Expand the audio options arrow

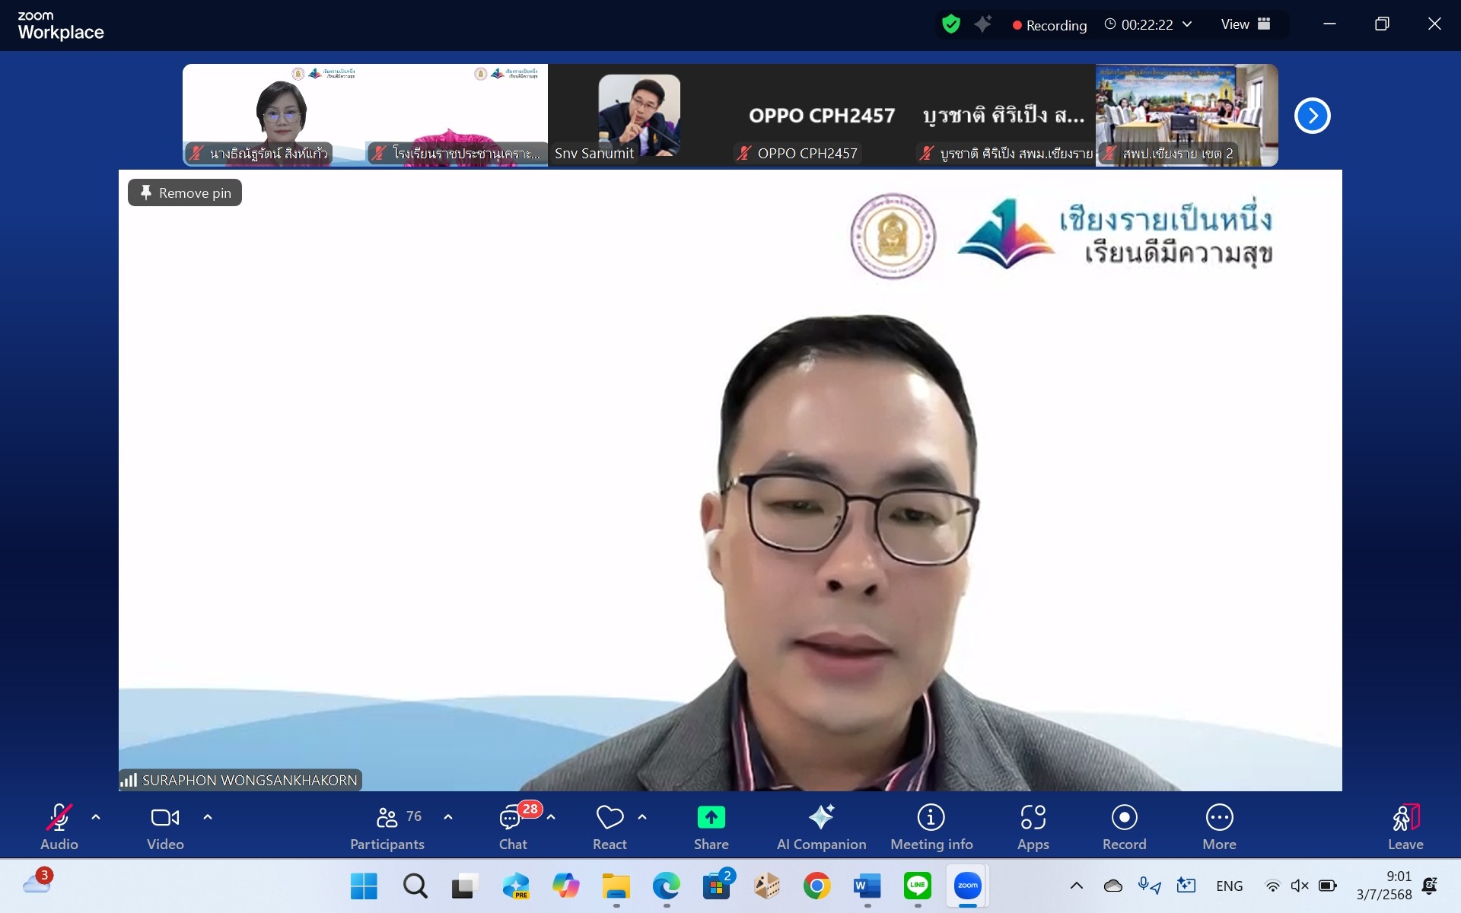click(96, 817)
